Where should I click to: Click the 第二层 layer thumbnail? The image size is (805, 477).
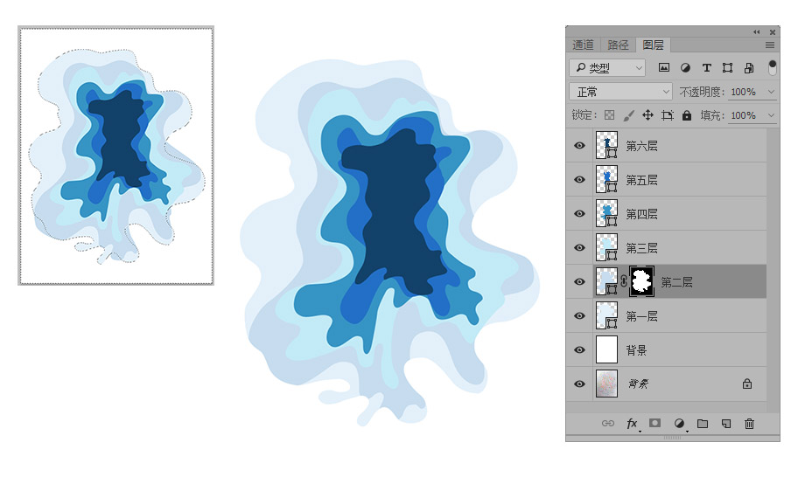607,281
